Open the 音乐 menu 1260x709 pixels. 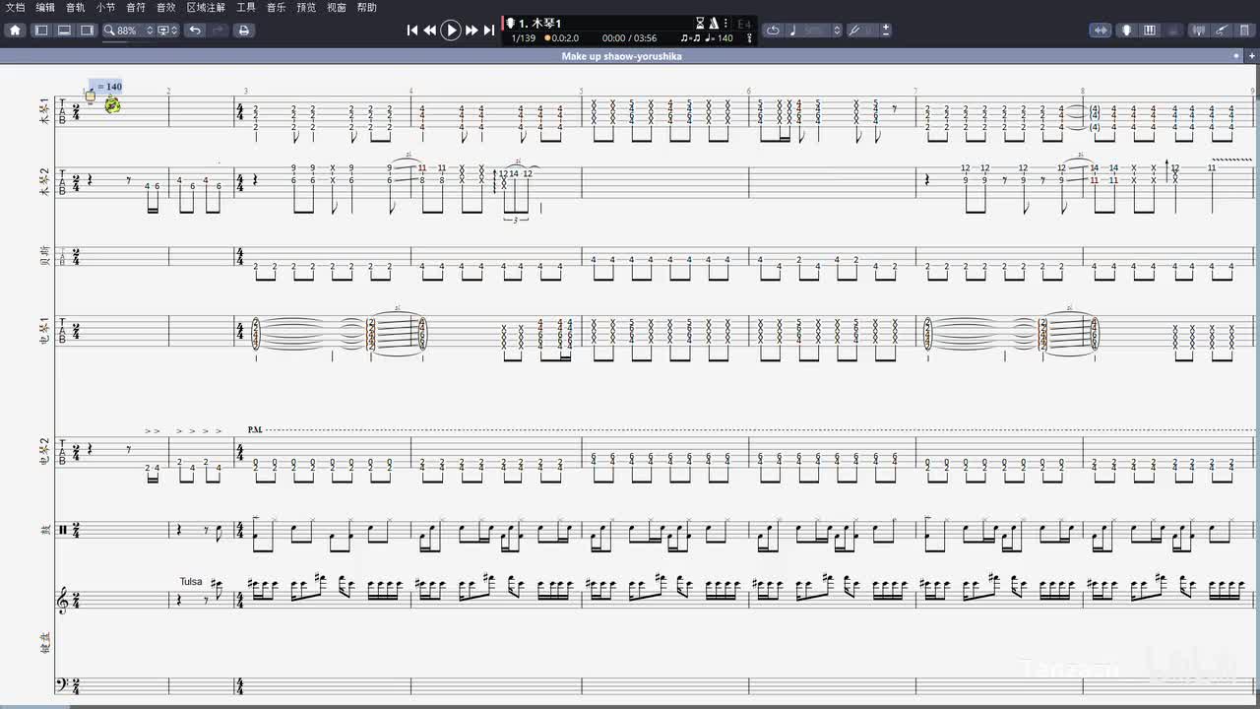coord(277,7)
